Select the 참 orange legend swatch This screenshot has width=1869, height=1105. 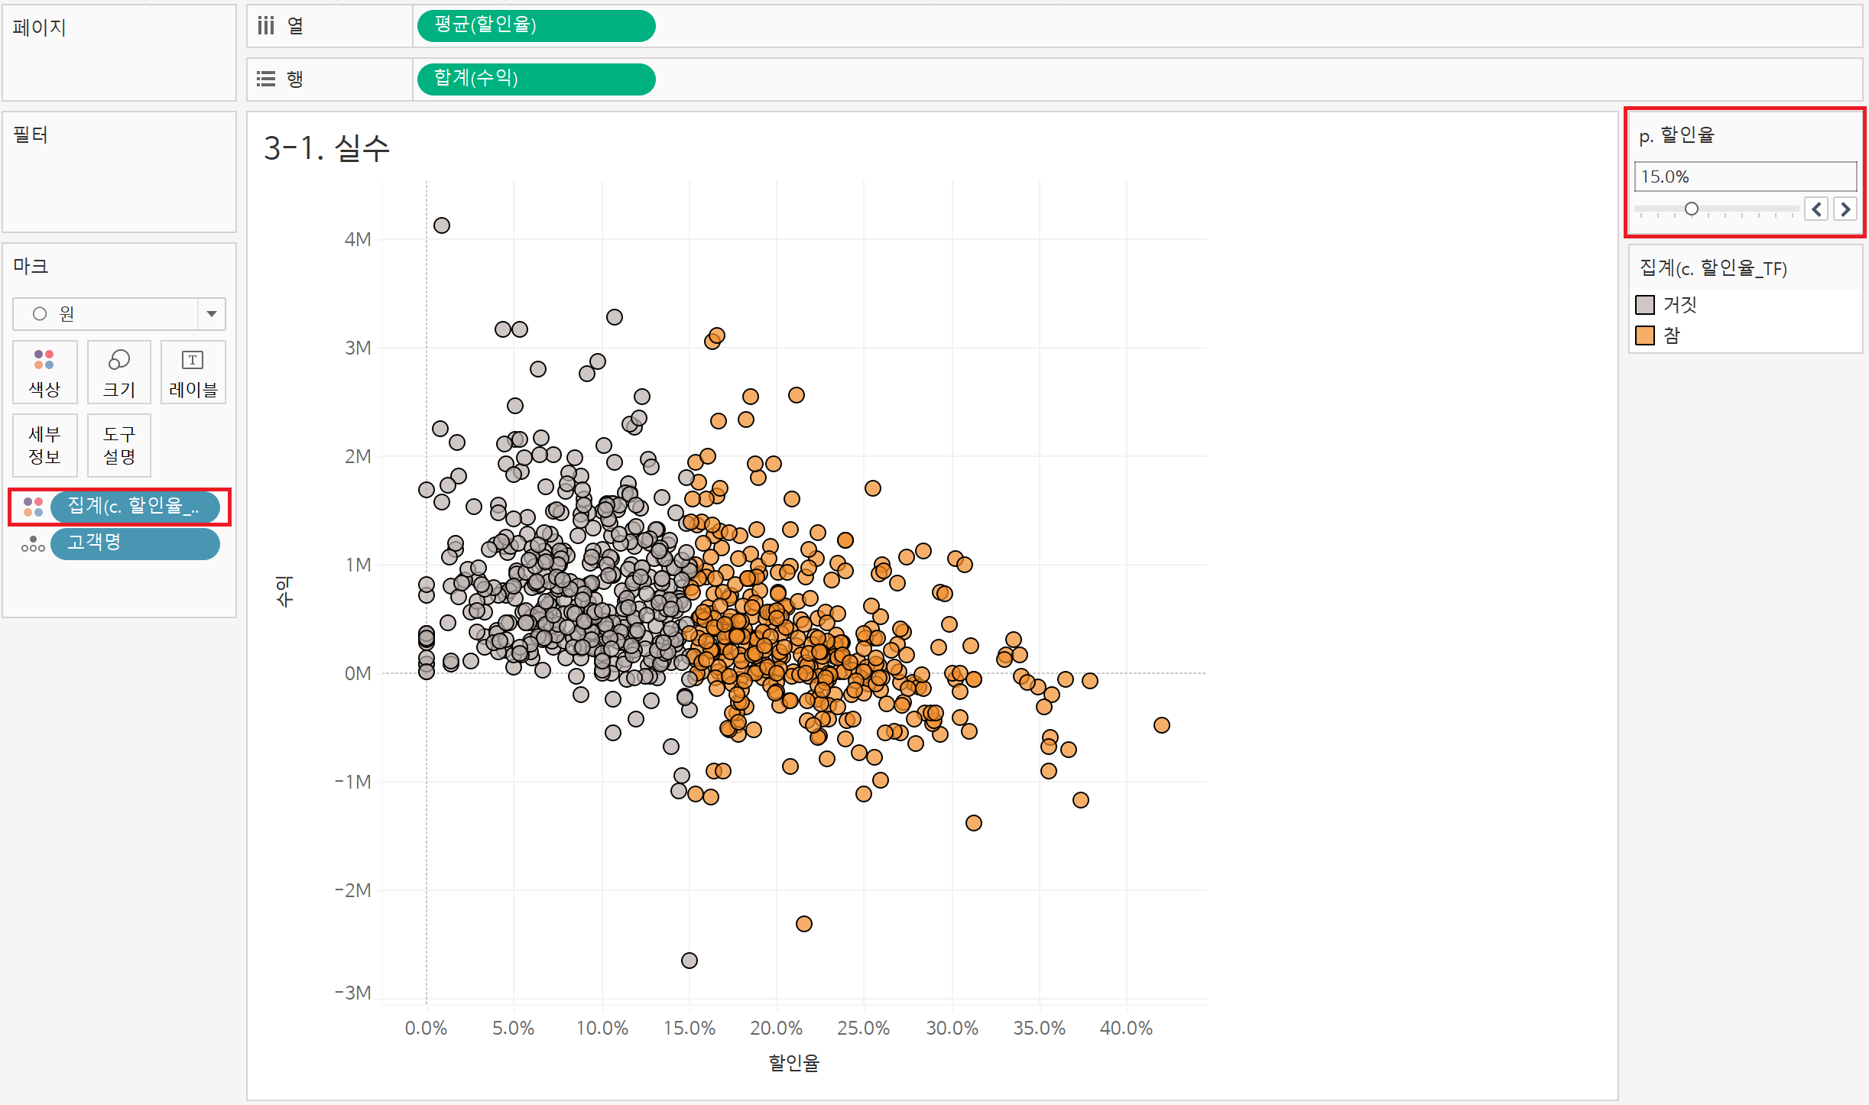tap(1645, 335)
